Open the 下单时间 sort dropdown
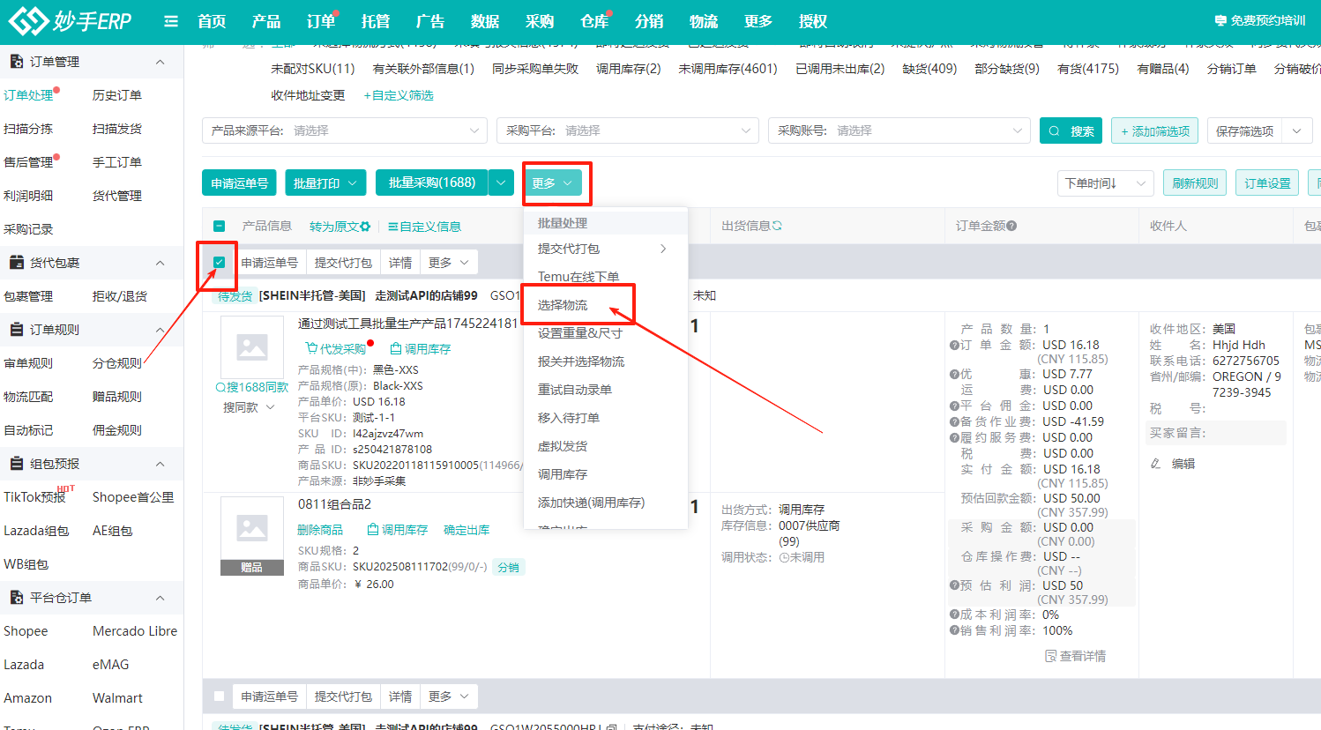1321x730 pixels. [x=1105, y=183]
